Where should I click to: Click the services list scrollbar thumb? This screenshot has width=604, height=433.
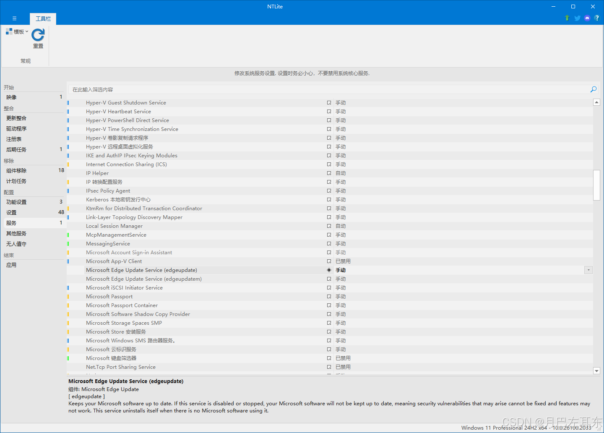pos(597,185)
